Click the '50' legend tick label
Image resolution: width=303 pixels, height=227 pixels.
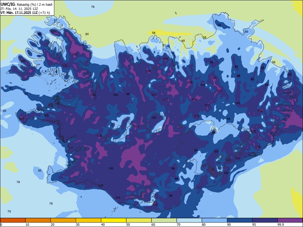[128, 225]
